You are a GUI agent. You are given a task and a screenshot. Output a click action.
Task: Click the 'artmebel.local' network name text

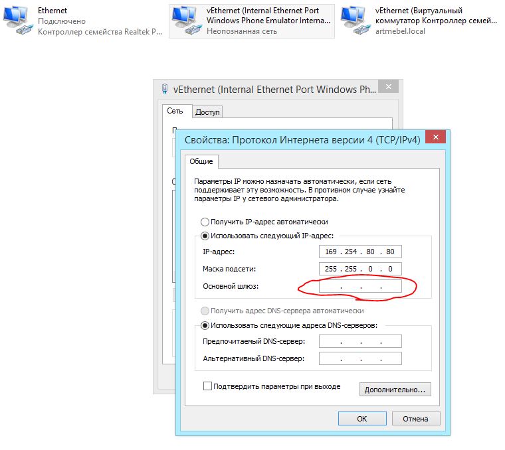(x=400, y=31)
